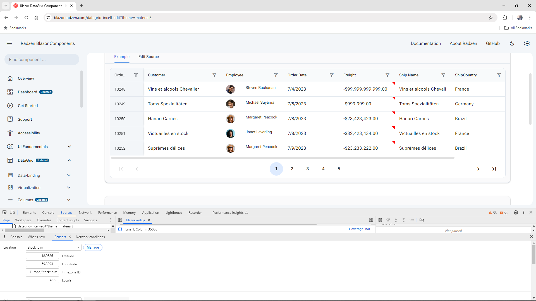536x301 pixels.
Task: Expand the Virtualization submenu
Action: coord(69,188)
